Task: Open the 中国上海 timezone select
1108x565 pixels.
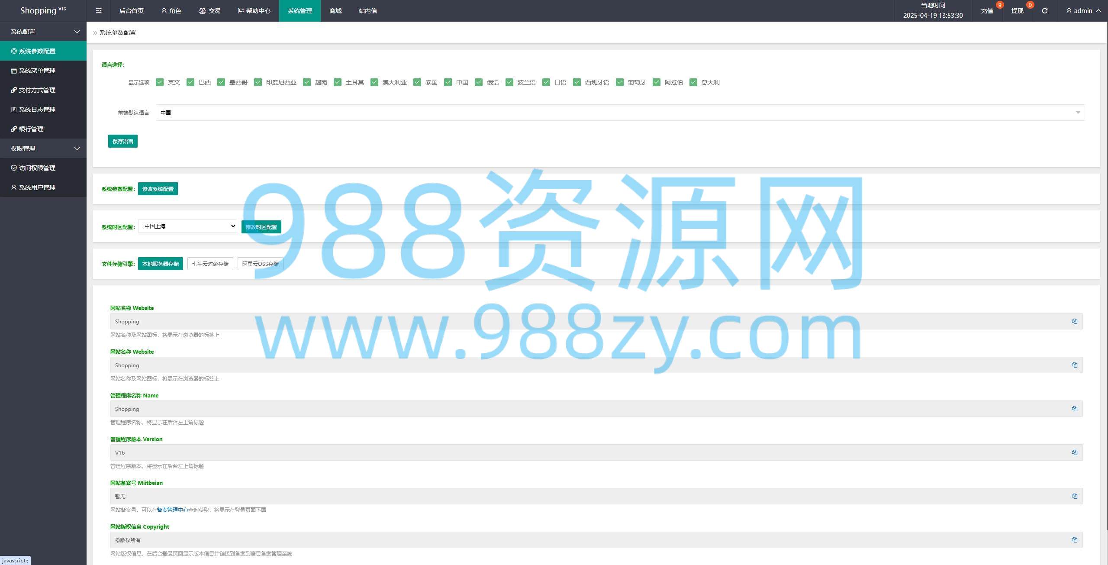Action: (187, 226)
